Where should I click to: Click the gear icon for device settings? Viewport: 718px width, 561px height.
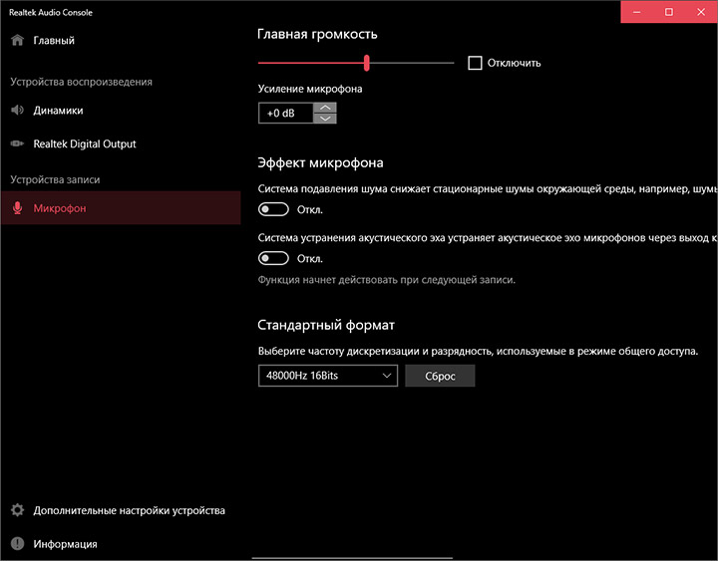pos(17,510)
